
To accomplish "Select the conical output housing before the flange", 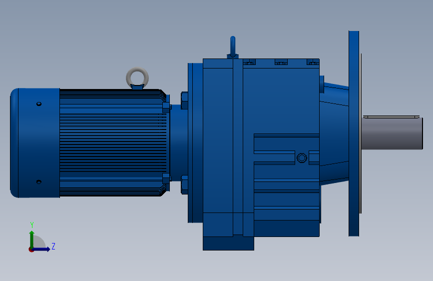I will pyautogui.click(x=334, y=134).
